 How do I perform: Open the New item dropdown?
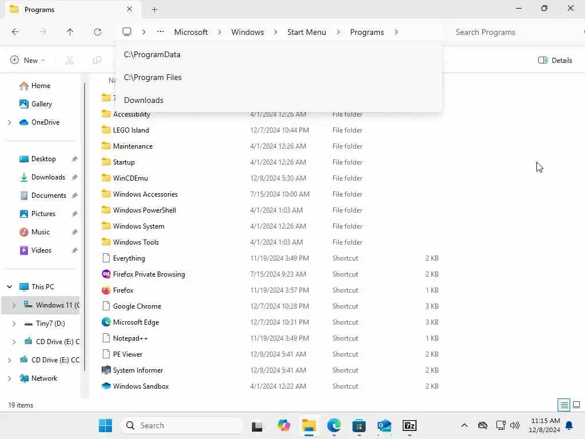click(x=27, y=60)
